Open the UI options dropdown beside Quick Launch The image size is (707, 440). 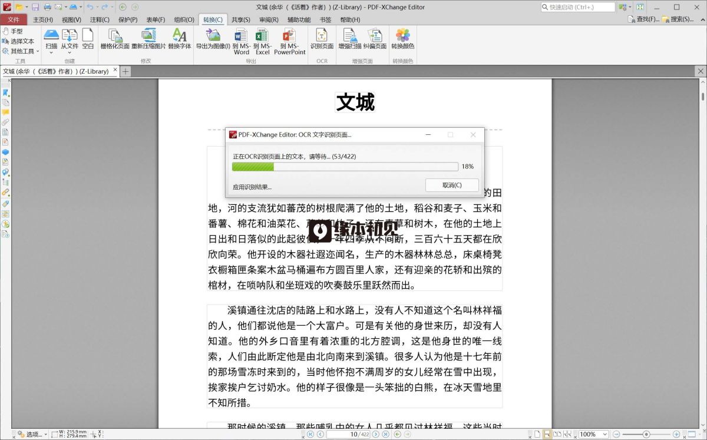coord(625,7)
